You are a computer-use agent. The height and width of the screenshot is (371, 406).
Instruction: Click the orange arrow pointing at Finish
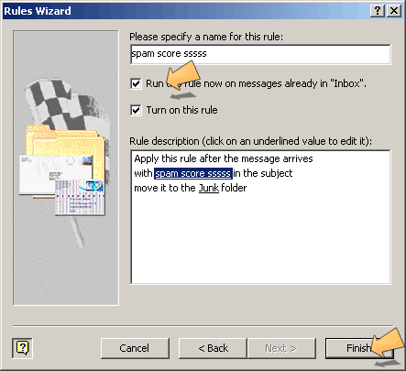(388, 344)
